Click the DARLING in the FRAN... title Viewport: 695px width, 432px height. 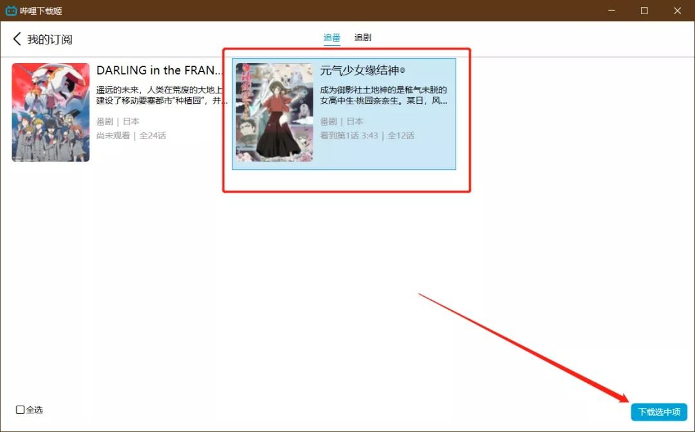click(x=160, y=70)
